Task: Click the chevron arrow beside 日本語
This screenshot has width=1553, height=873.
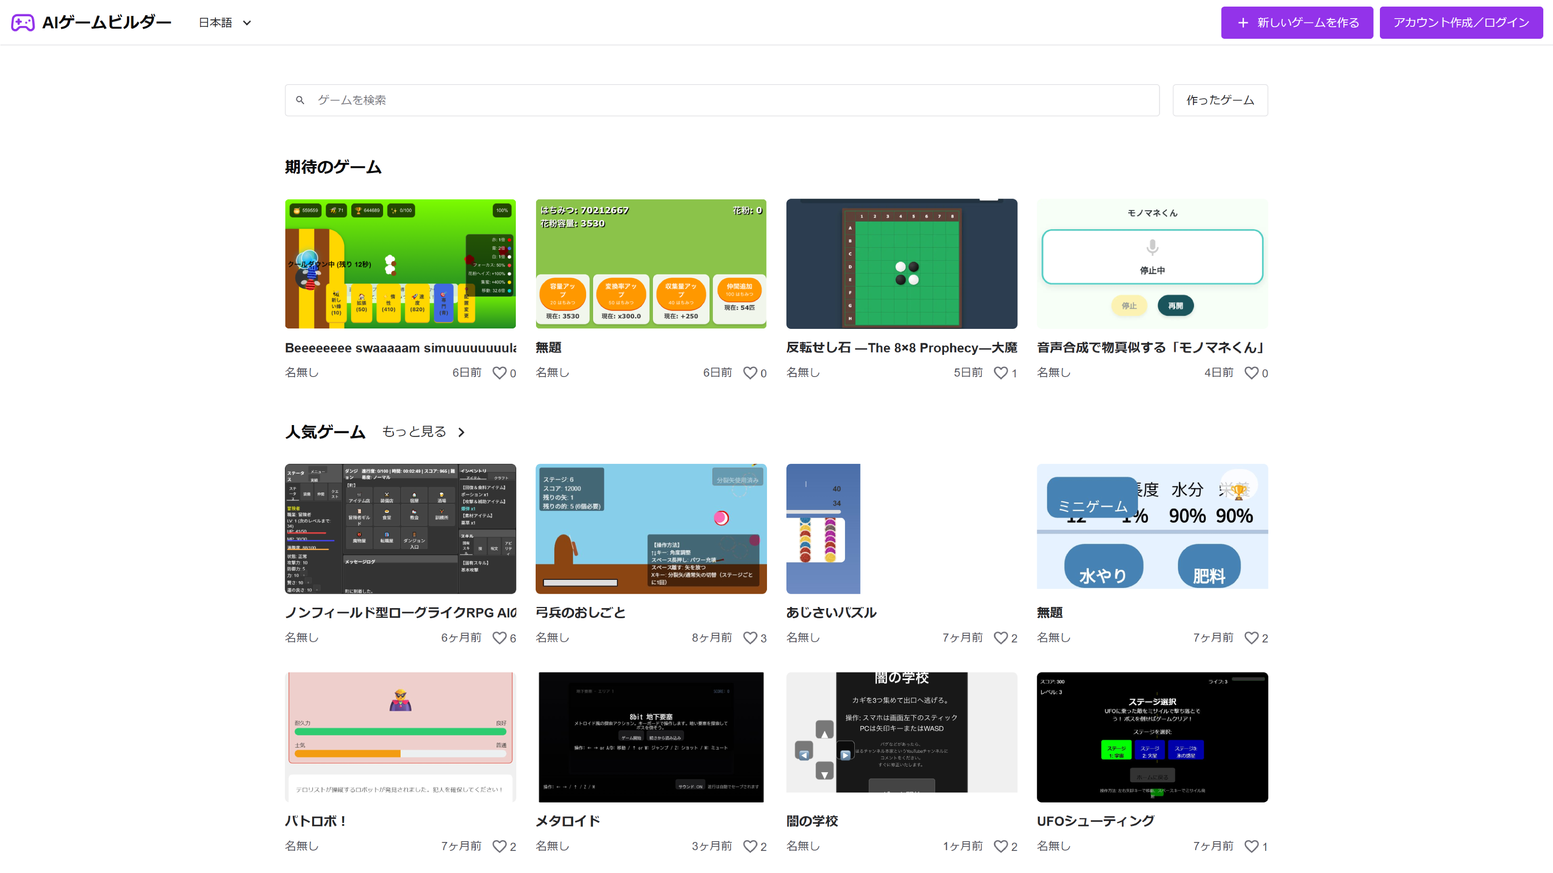Action: (x=246, y=23)
